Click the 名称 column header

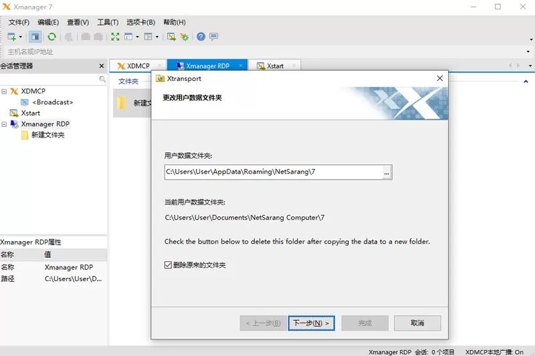click(x=21, y=255)
